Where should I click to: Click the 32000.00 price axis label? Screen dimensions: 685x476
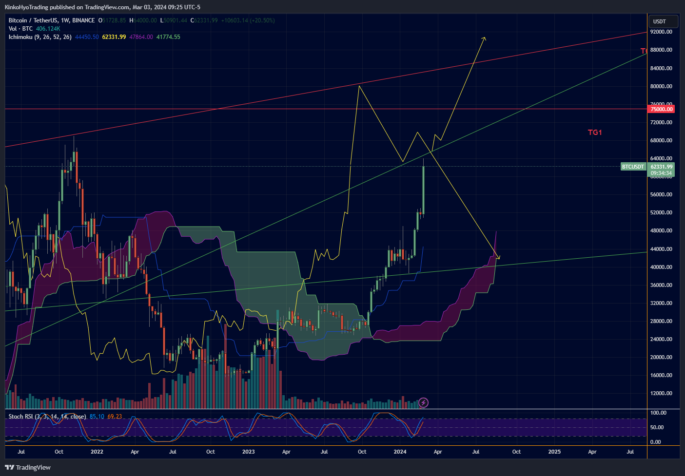662,303
